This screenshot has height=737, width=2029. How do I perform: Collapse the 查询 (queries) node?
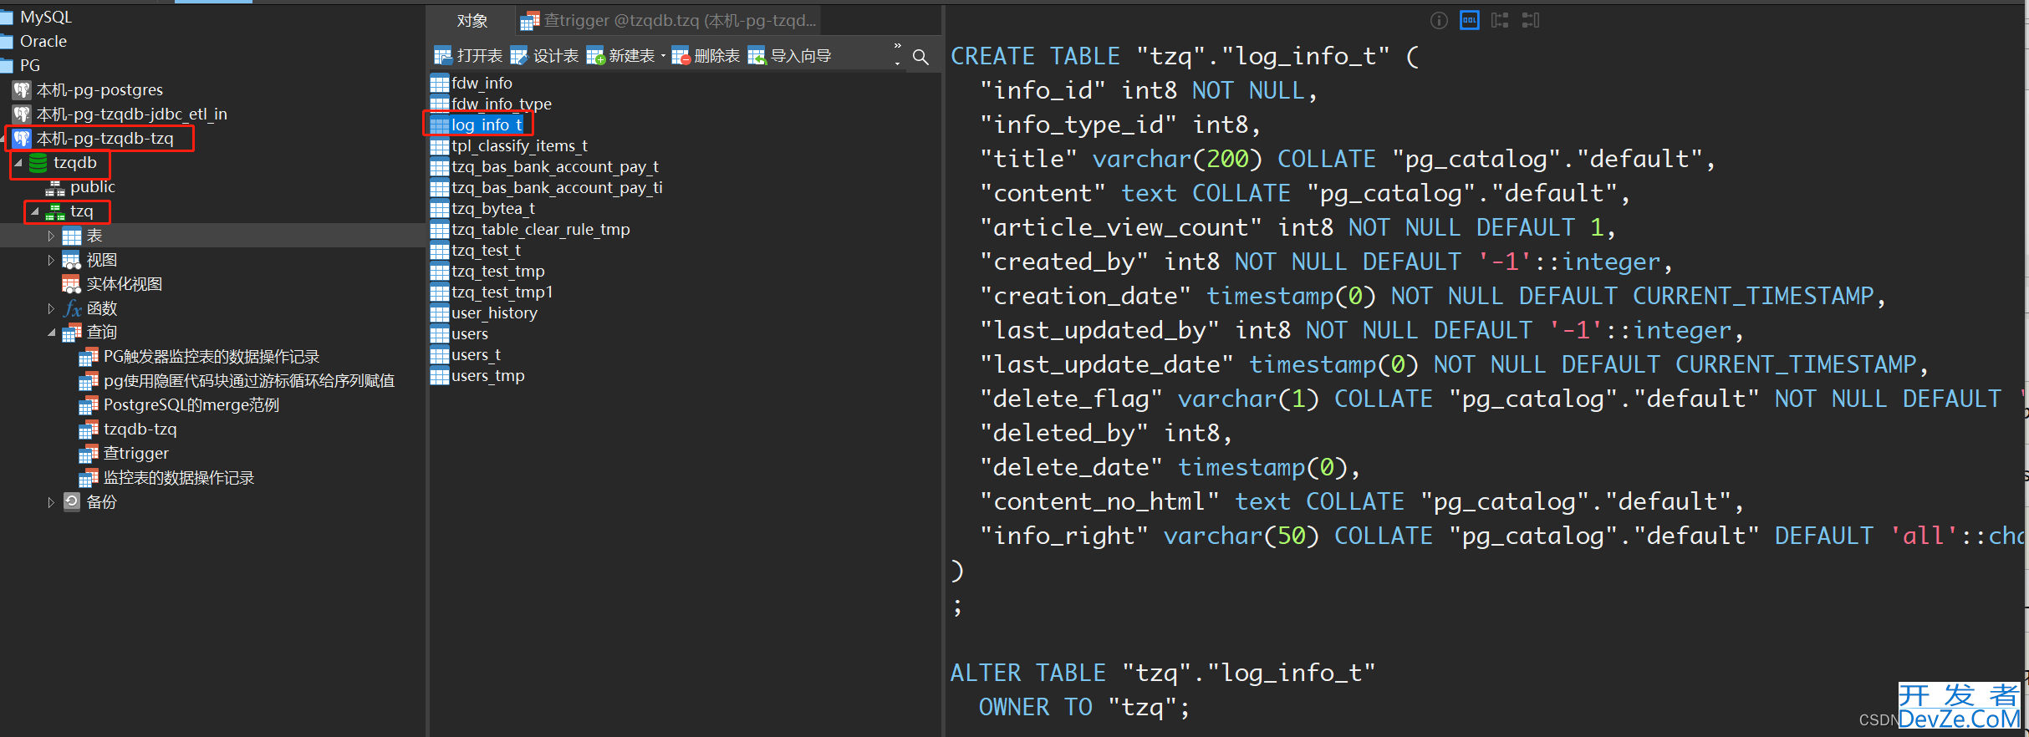(51, 333)
